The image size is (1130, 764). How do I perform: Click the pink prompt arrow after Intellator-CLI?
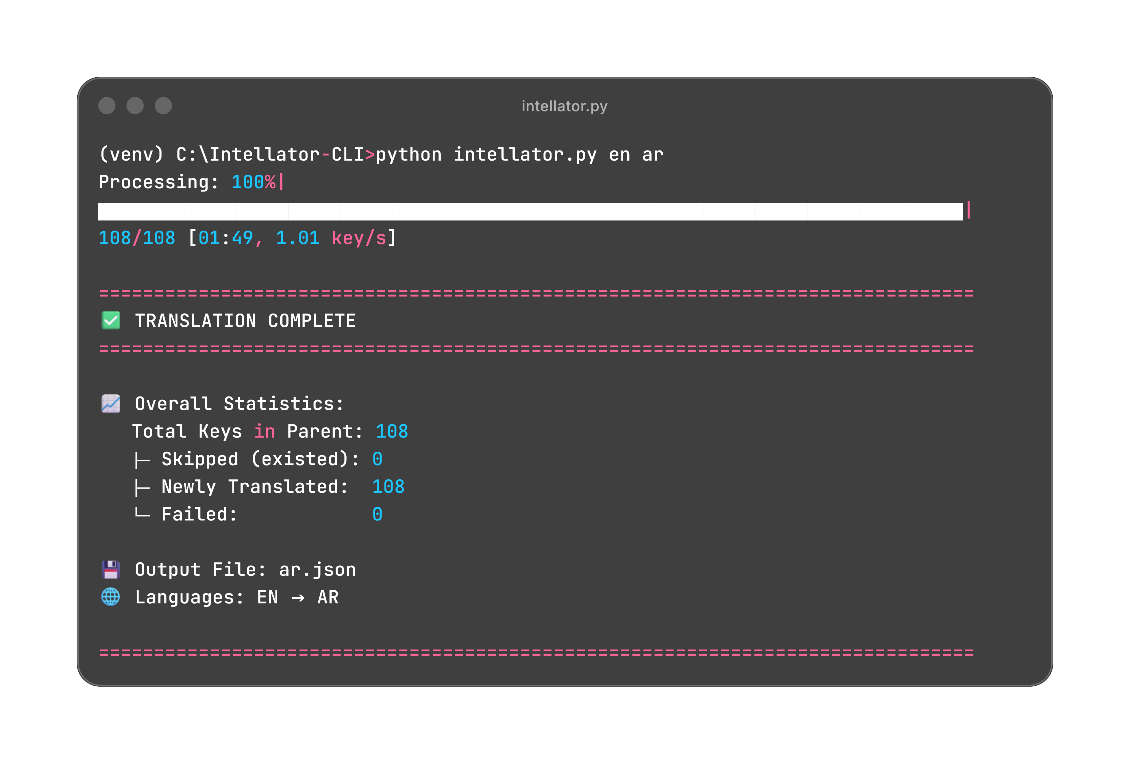[x=369, y=154]
